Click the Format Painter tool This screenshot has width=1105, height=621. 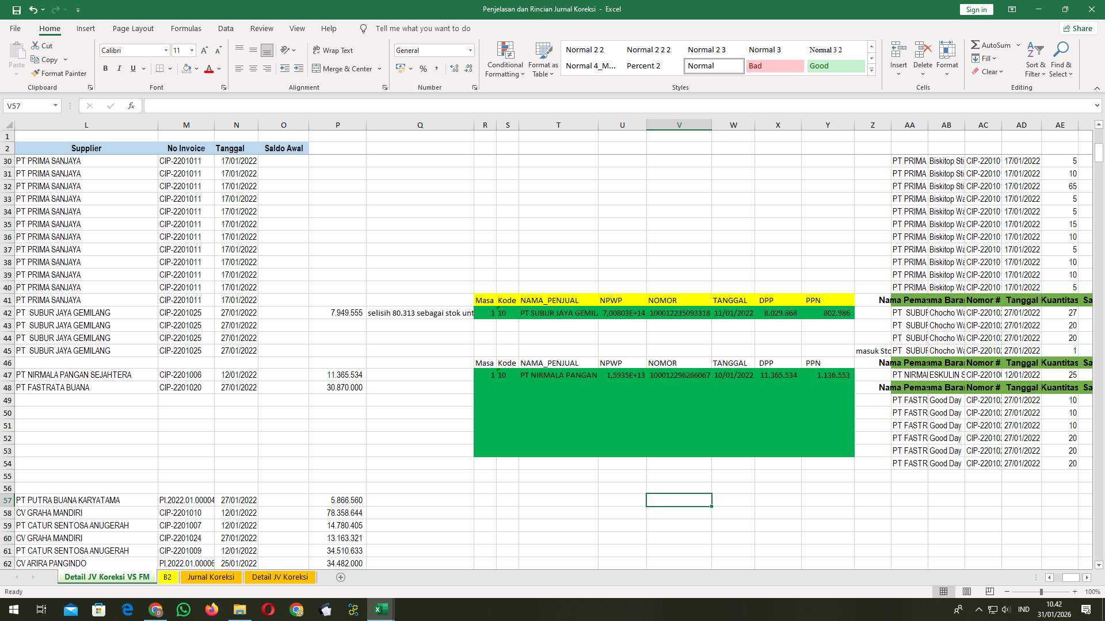coord(59,74)
